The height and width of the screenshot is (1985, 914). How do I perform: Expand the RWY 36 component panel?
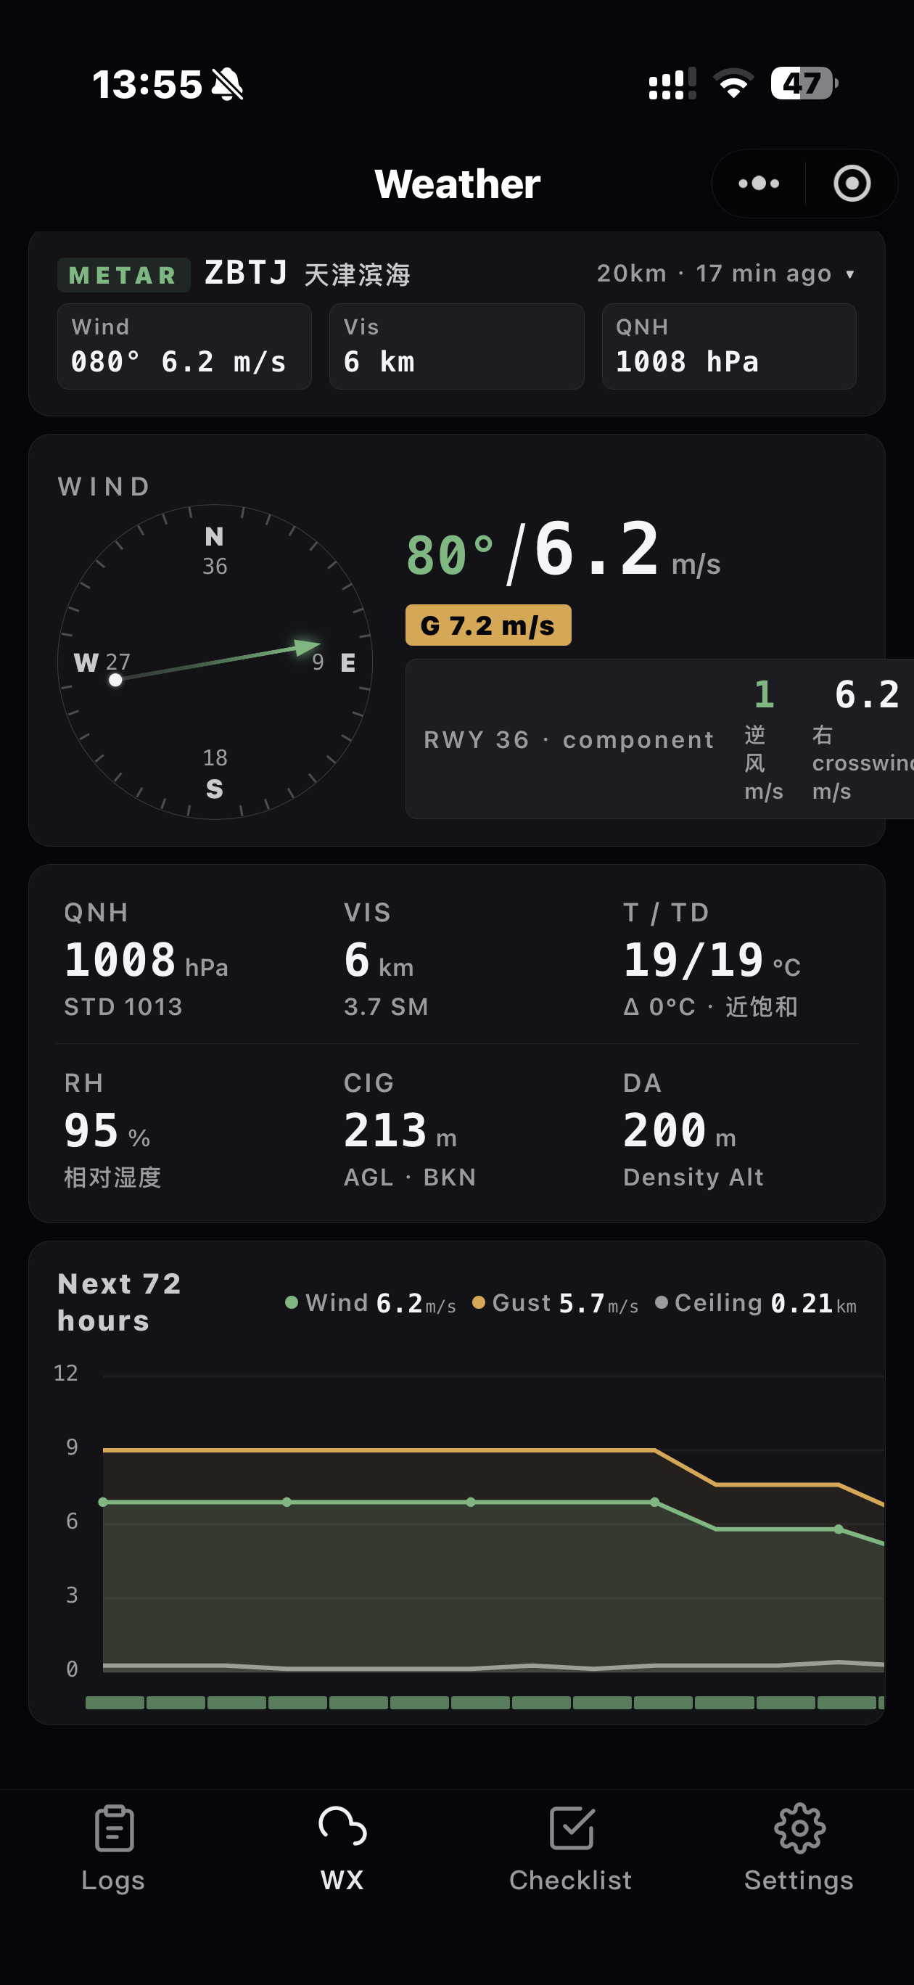tap(659, 739)
